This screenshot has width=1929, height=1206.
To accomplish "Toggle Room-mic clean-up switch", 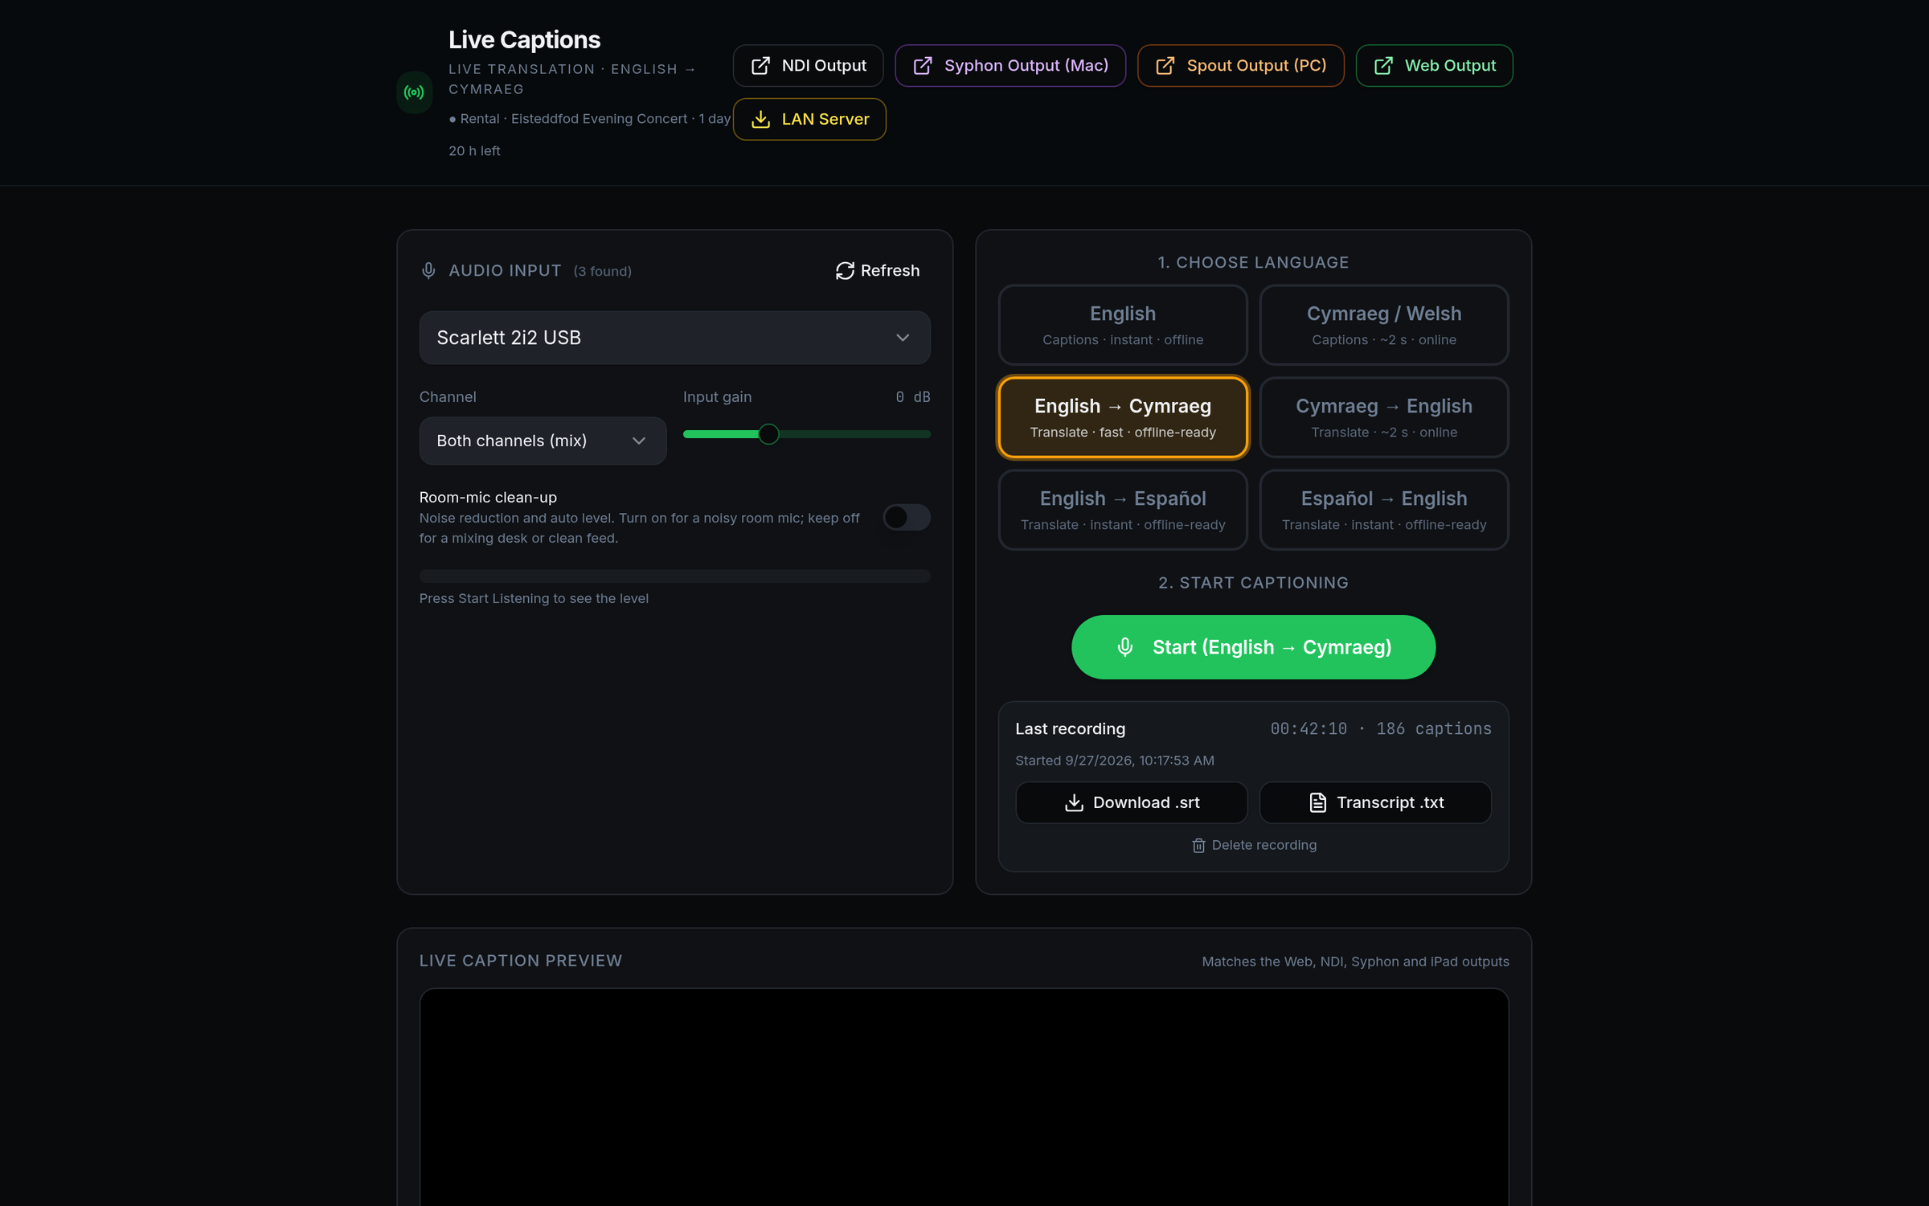I will (907, 517).
